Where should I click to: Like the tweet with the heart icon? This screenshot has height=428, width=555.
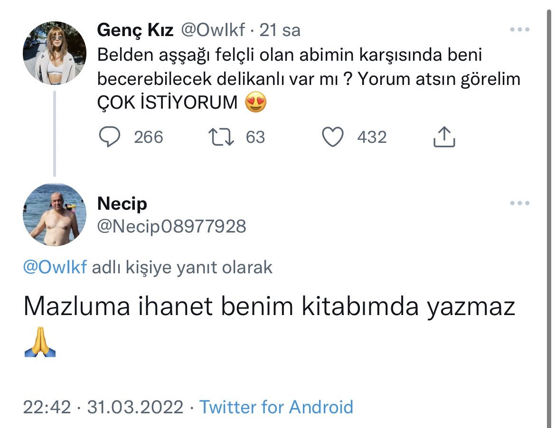point(332,137)
